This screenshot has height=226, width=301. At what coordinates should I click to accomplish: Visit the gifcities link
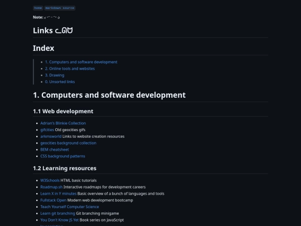coord(47,130)
